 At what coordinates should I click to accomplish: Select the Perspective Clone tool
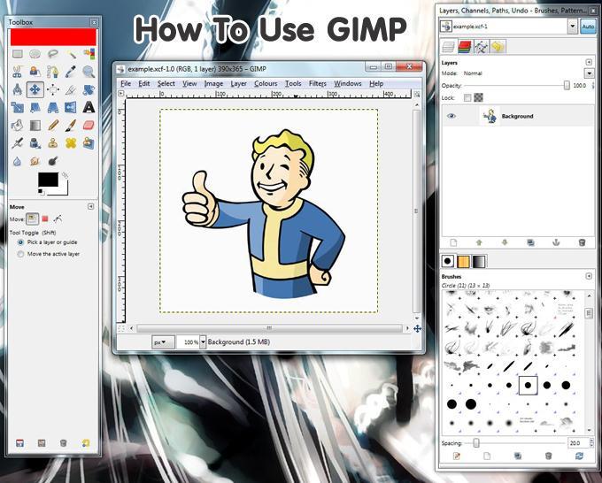(x=89, y=143)
